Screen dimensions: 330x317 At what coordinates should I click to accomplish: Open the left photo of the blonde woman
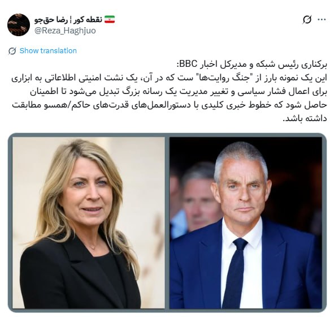pos(88,223)
